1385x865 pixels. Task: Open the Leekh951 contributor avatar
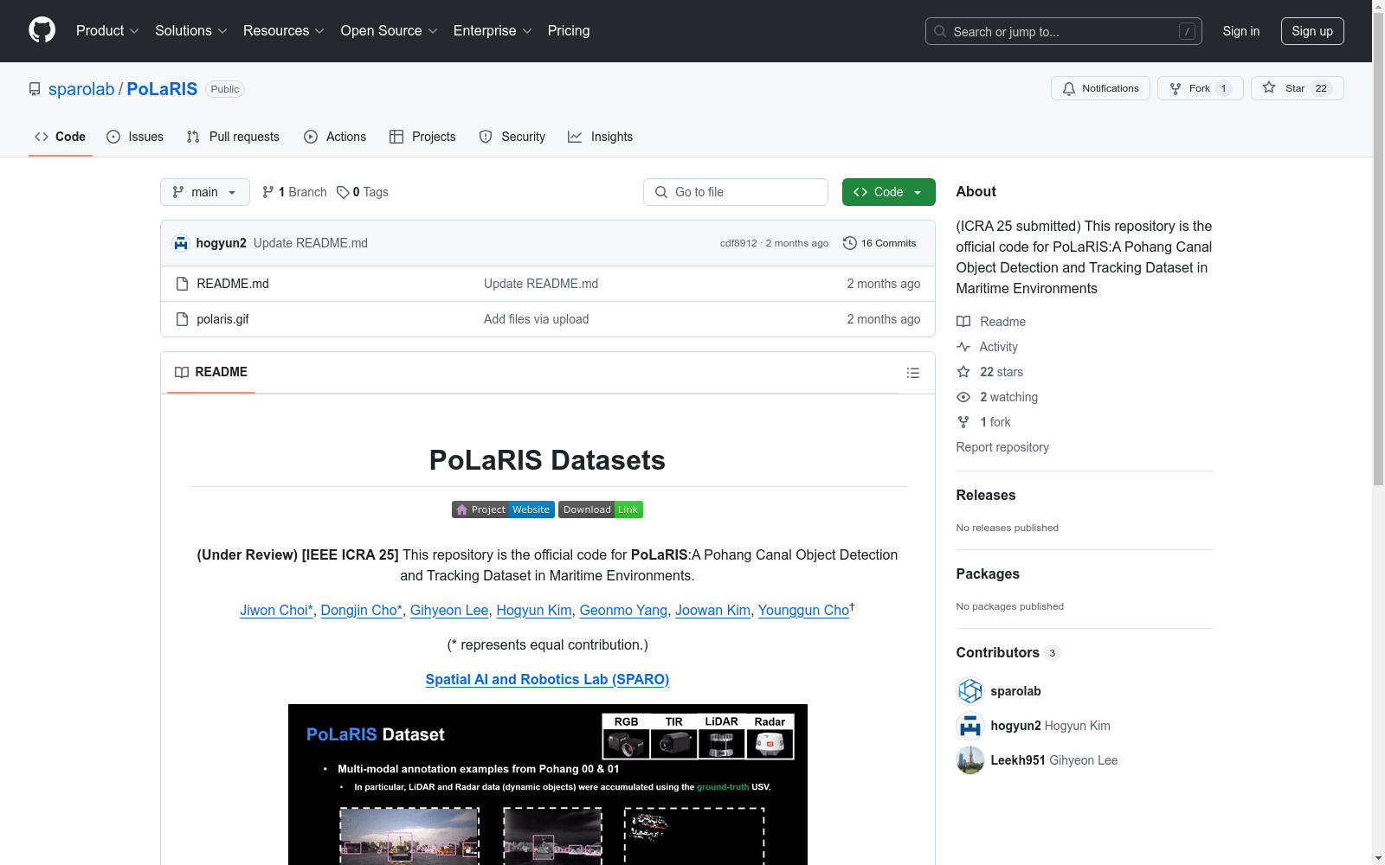pos(970,760)
